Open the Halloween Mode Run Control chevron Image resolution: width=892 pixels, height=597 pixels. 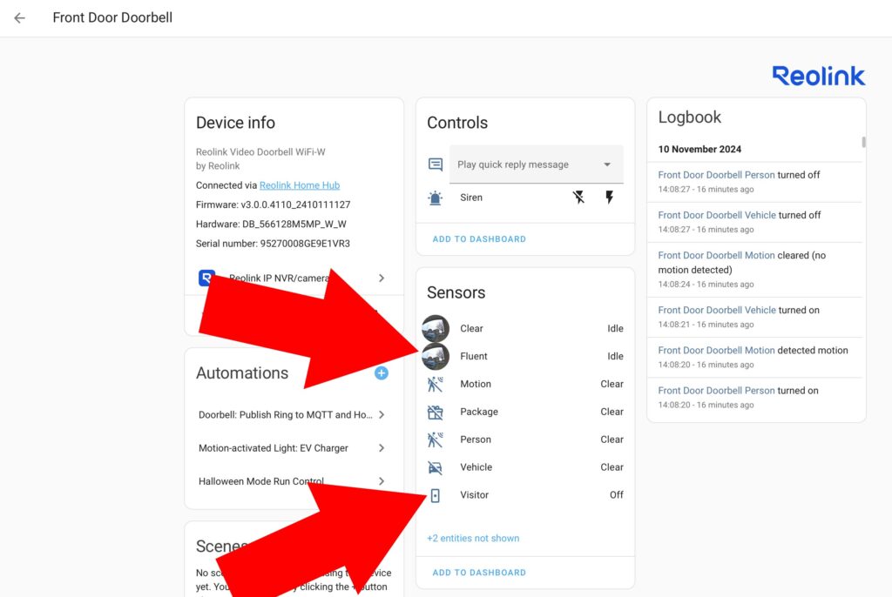382,481
